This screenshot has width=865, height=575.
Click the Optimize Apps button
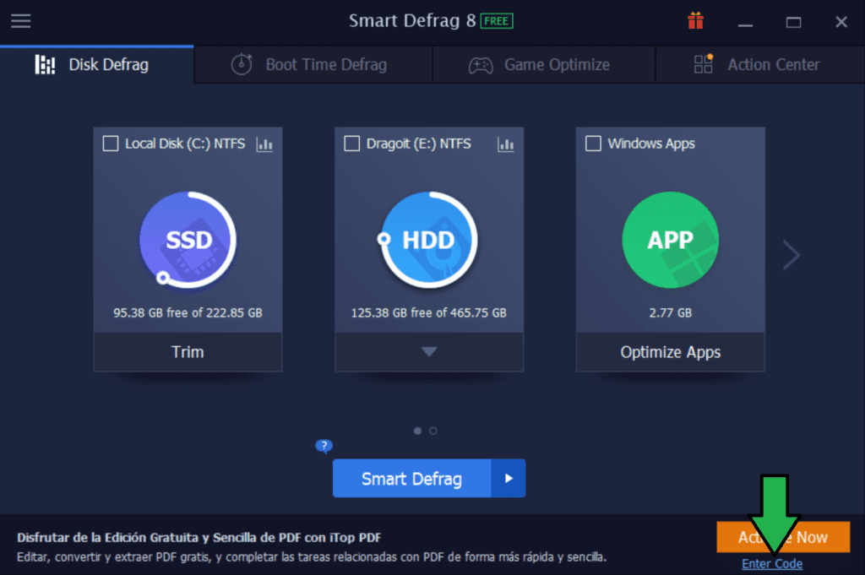coord(670,352)
